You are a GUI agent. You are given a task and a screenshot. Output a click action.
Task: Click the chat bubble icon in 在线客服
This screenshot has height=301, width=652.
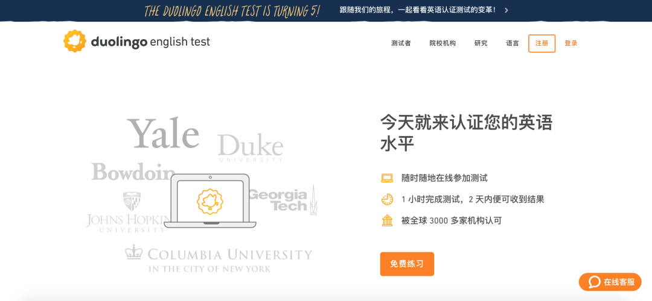tap(594, 282)
